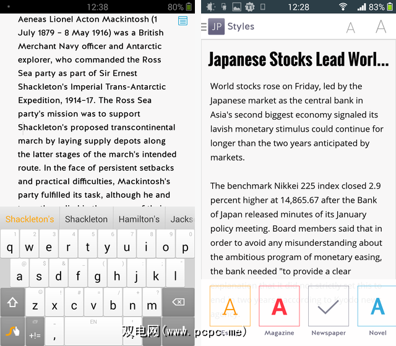Tap the letter d key
This screenshot has width=396, height=346.
pyautogui.click(x=58, y=273)
